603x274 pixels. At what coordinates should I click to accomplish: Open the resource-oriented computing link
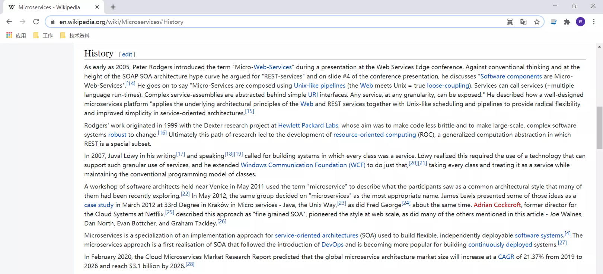(374, 135)
